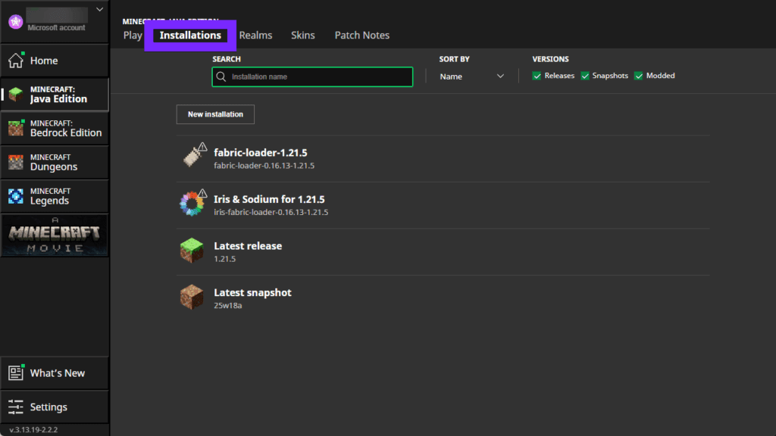Click the account avatar icon

tap(16, 22)
